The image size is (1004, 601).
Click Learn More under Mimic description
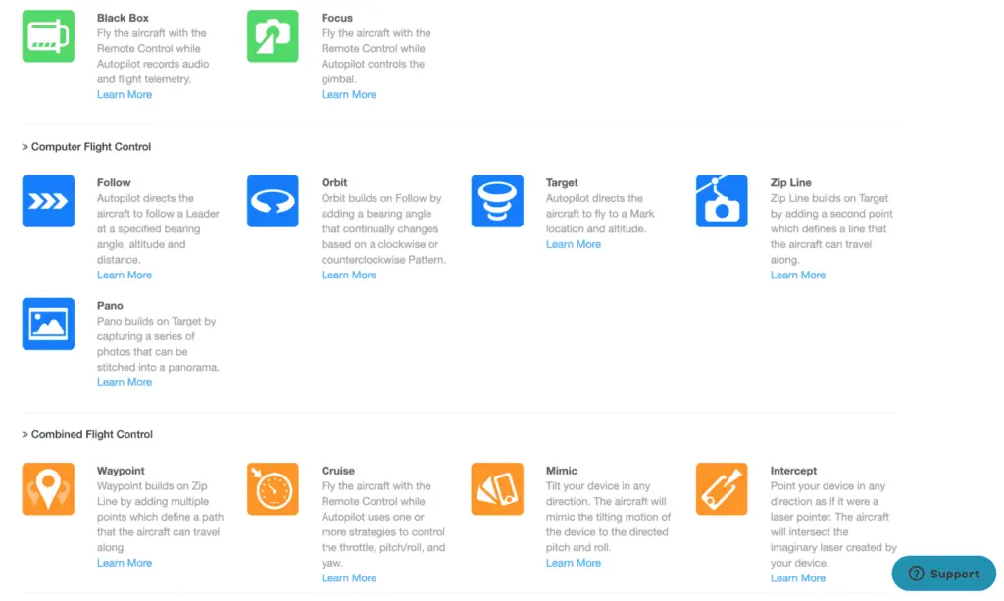coord(573,563)
